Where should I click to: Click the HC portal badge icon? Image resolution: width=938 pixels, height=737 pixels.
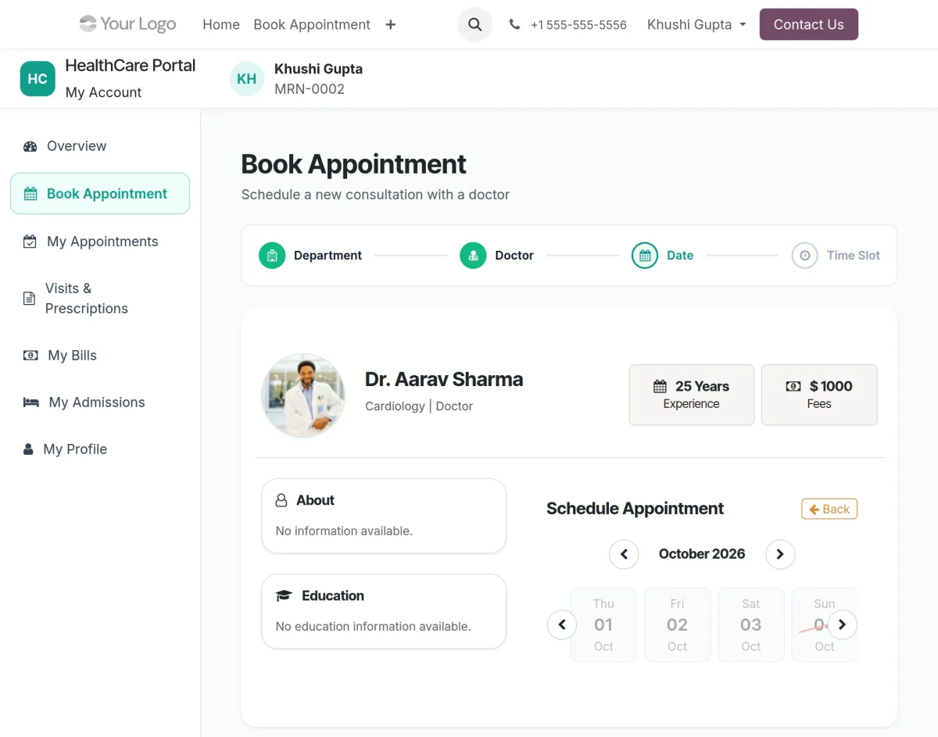(38, 79)
